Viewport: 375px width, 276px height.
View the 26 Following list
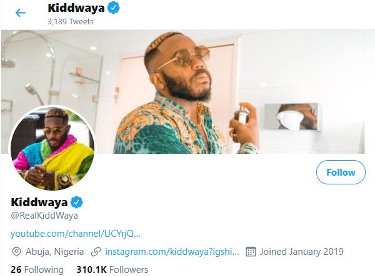(x=37, y=270)
